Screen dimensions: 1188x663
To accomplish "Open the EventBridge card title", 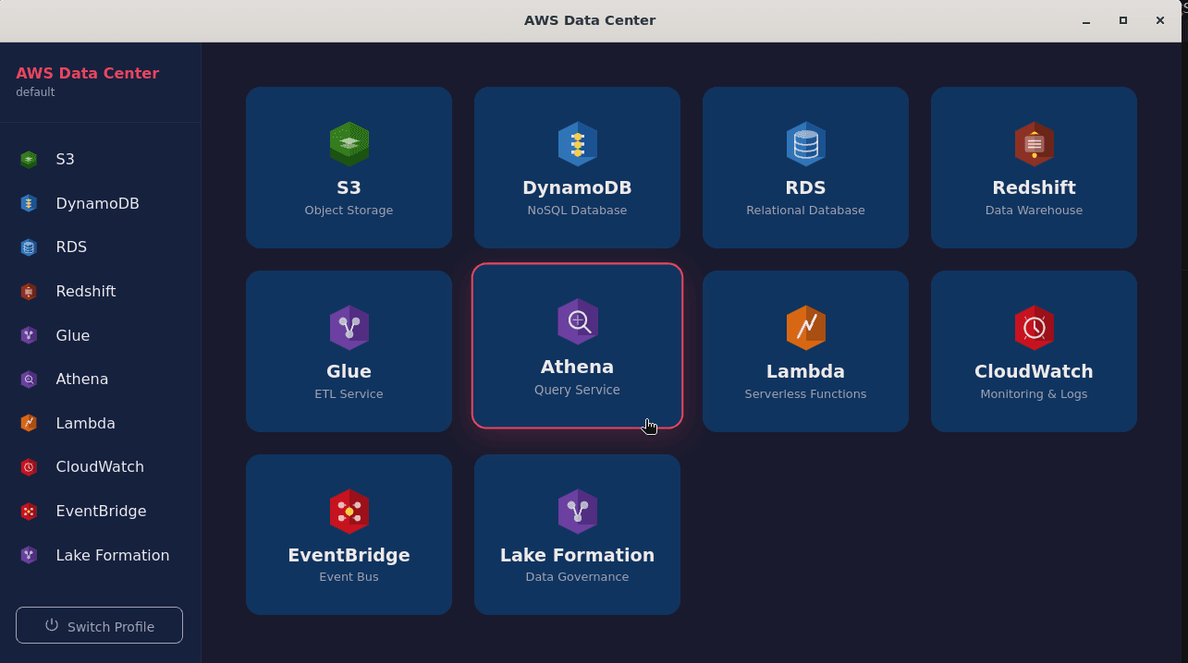I will [x=349, y=555].
